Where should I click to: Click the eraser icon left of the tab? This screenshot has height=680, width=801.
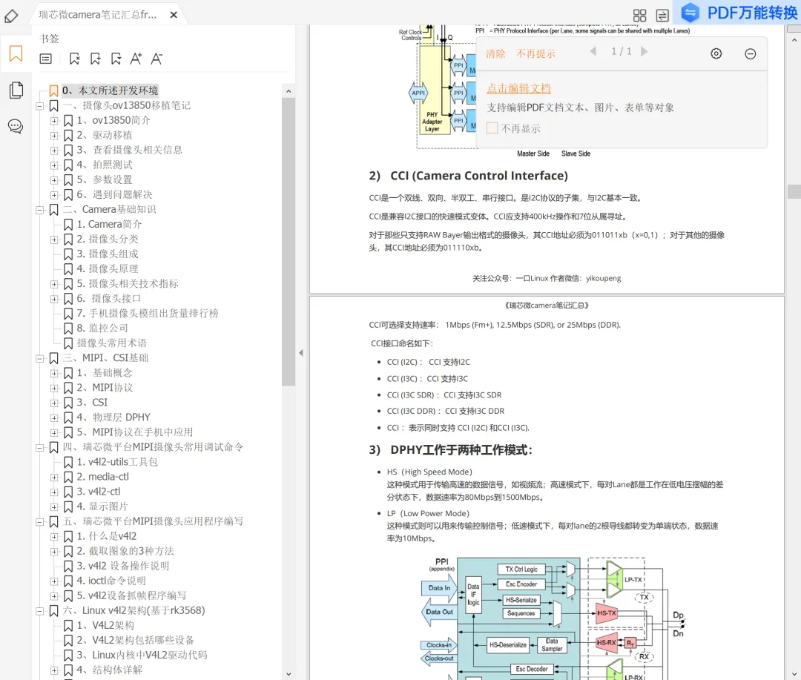[x=11, y=16]
